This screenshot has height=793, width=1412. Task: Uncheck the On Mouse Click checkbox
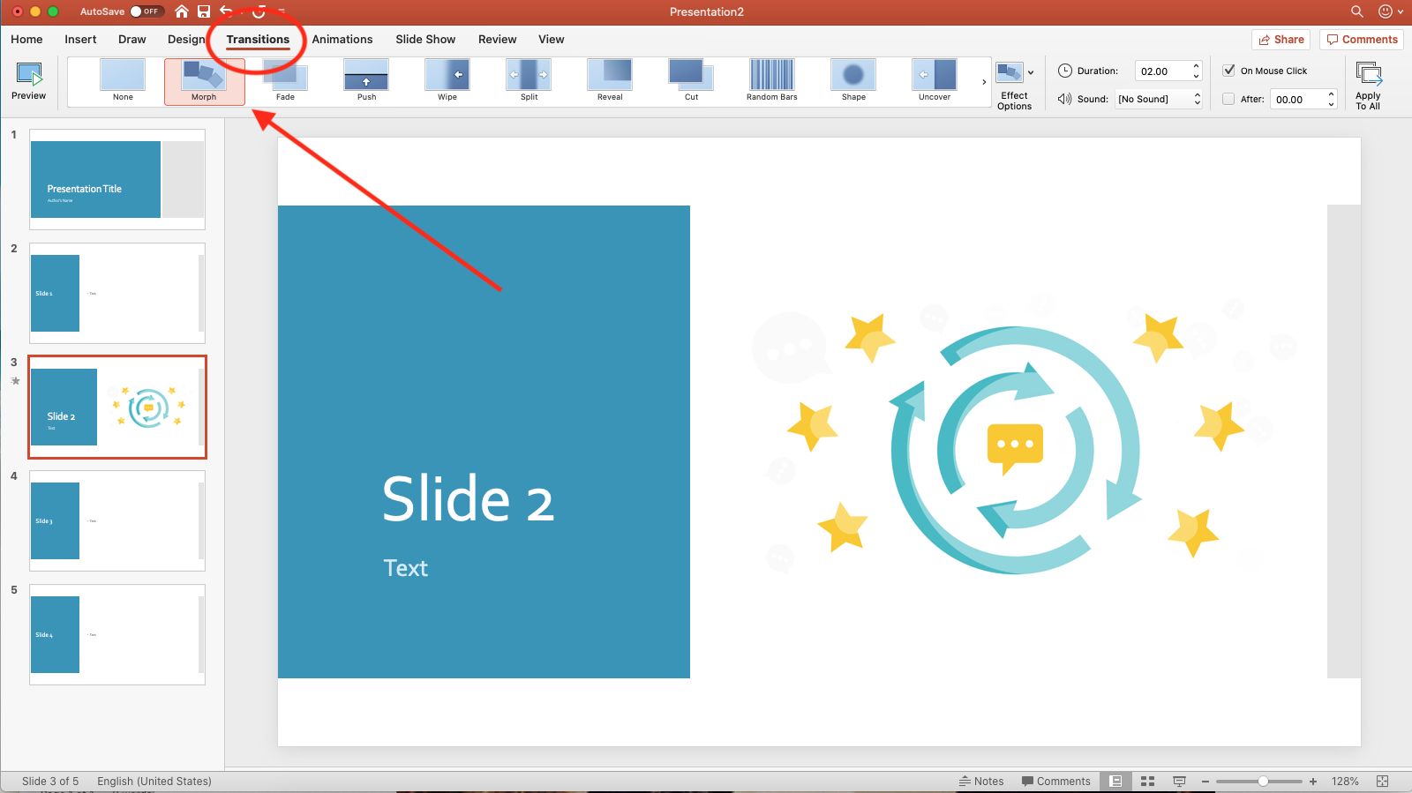1228,71
